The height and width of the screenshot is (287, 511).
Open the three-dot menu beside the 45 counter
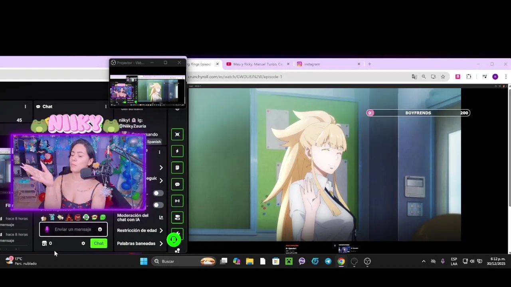[x=25, y=106]
